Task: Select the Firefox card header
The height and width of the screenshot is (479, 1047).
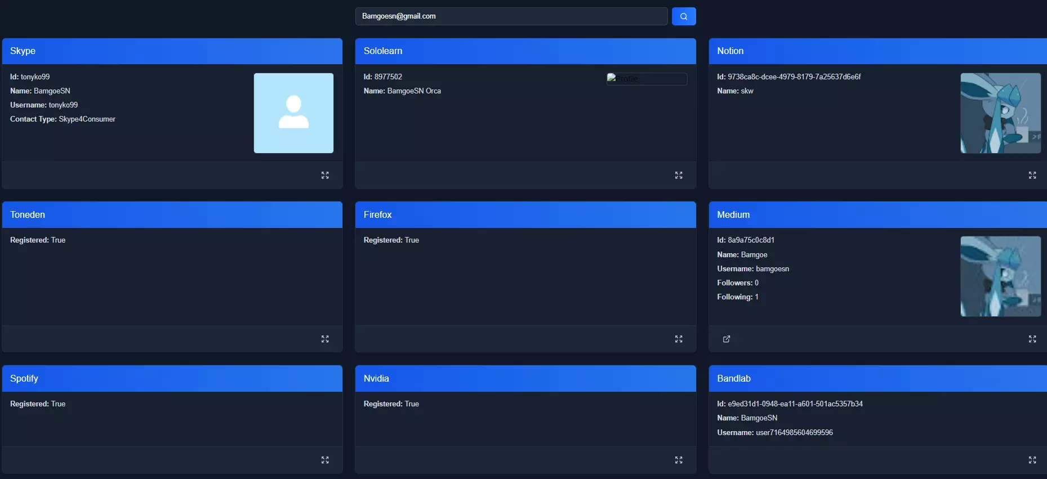Action: coord(525,215)
